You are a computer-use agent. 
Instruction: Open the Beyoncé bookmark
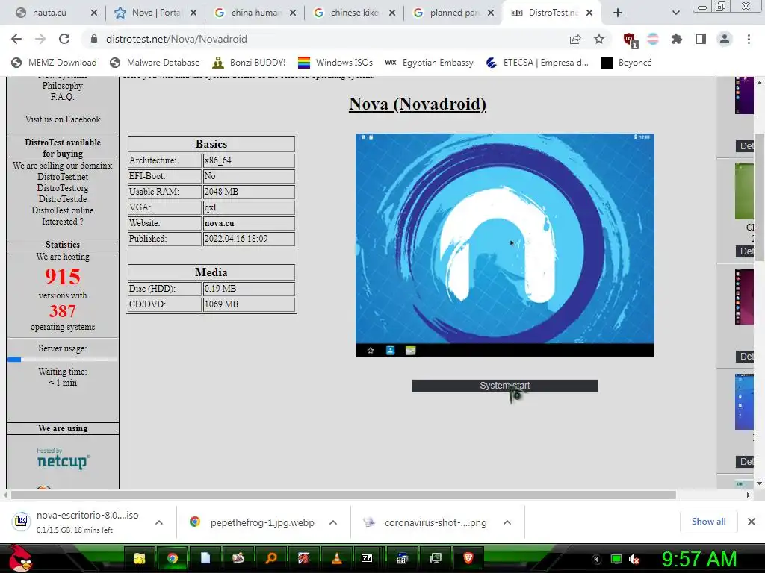(x=626, y=63)
